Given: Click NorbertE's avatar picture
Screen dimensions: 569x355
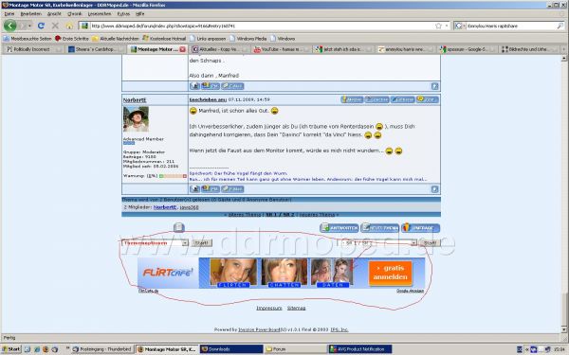Looking at the screenshot, I should click(136, 119).
